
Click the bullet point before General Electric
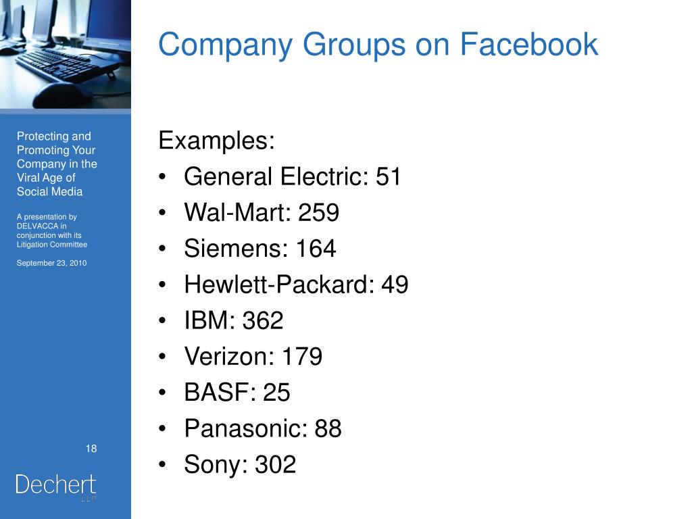pos(162,176)
